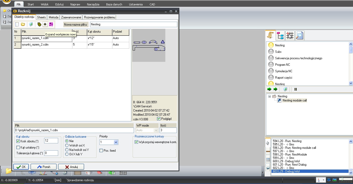The width and height of the screenshot is (353, 184).
Task: Switch to the Metoda tab
Action: [53, 17]
